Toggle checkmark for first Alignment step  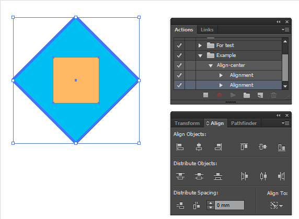tap(179, 75)
